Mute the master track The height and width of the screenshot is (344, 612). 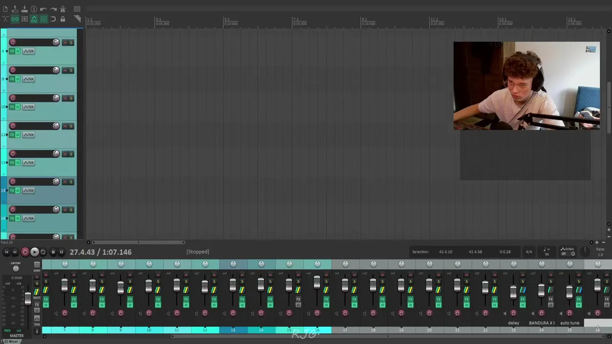[37, 277]
